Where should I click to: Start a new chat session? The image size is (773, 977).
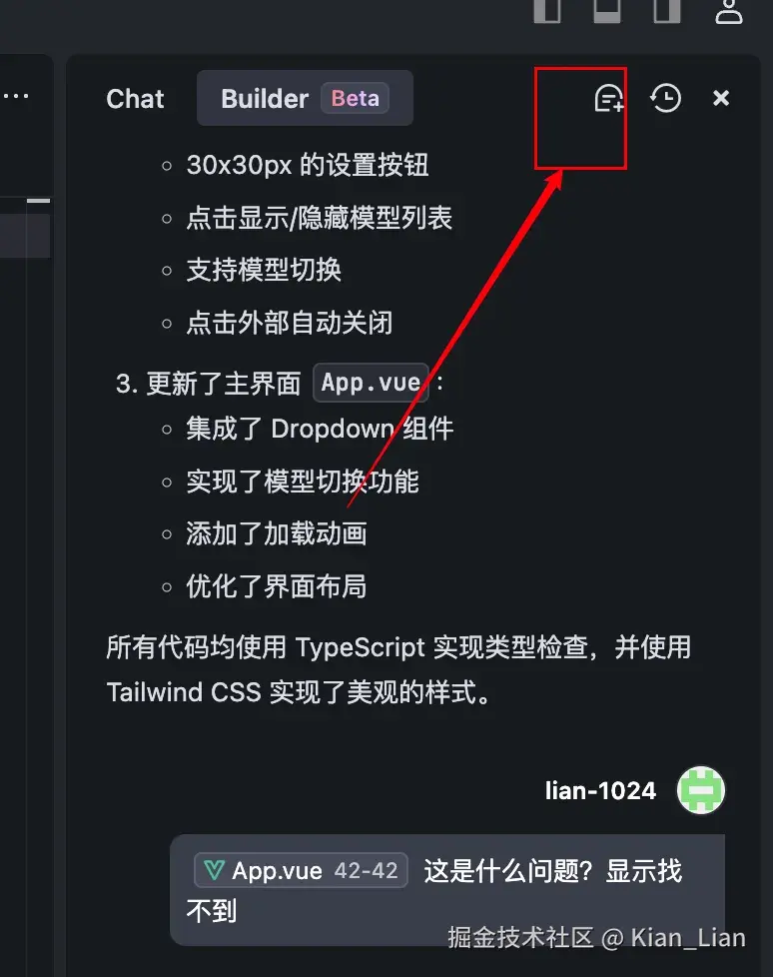tap(609, 99)
